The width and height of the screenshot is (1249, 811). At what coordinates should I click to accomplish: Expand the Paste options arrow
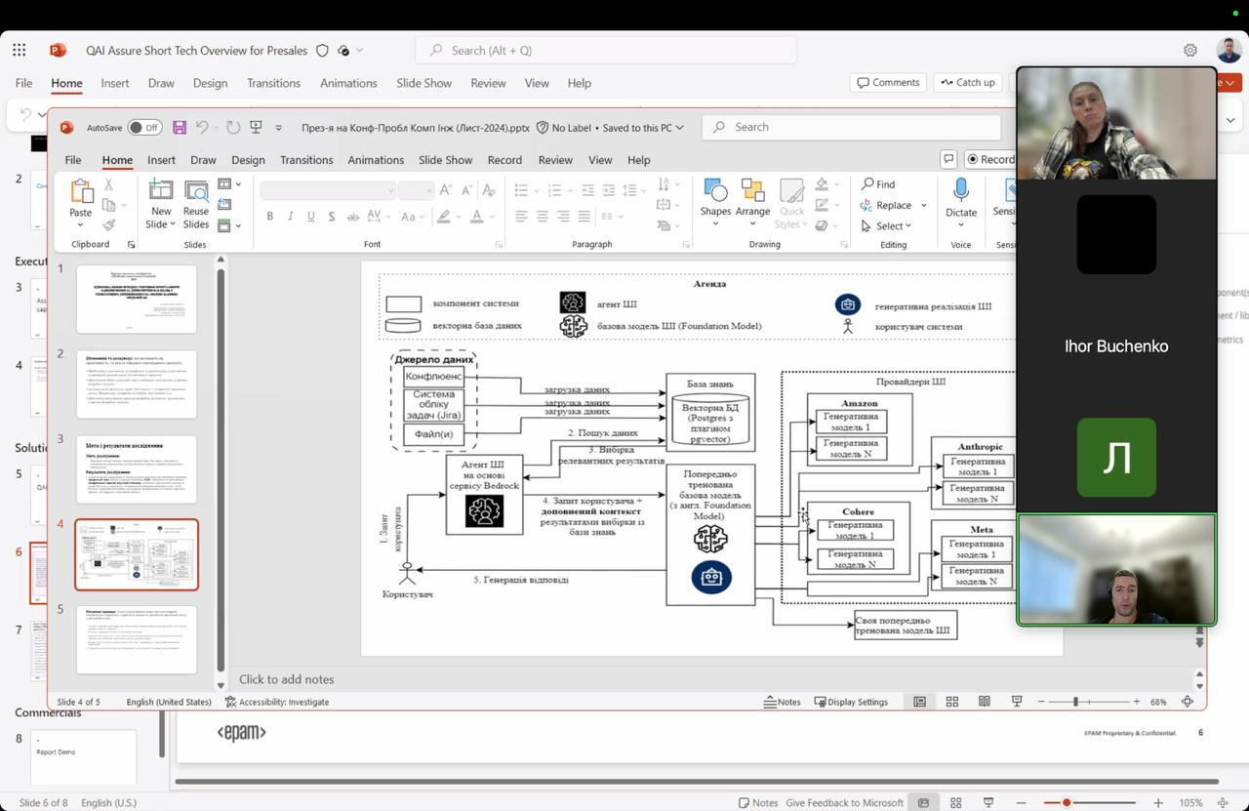(80, 224)
